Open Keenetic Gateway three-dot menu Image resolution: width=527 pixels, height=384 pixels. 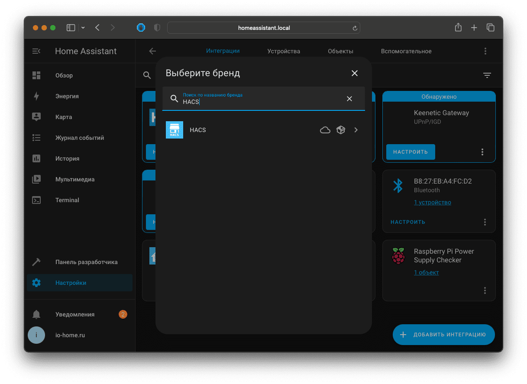482,152
